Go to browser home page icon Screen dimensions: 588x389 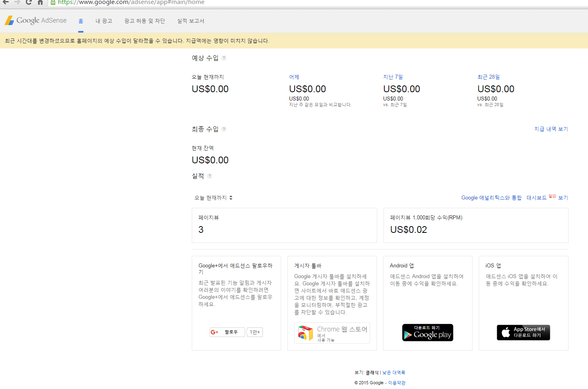40,2
